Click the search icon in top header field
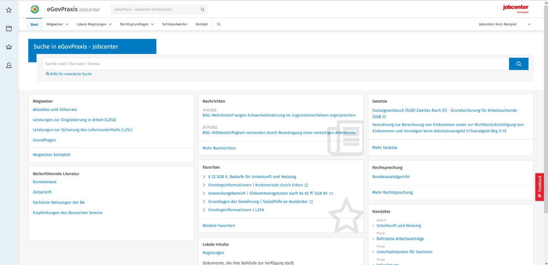Screen dimensions: 548x265 (203, 9)
